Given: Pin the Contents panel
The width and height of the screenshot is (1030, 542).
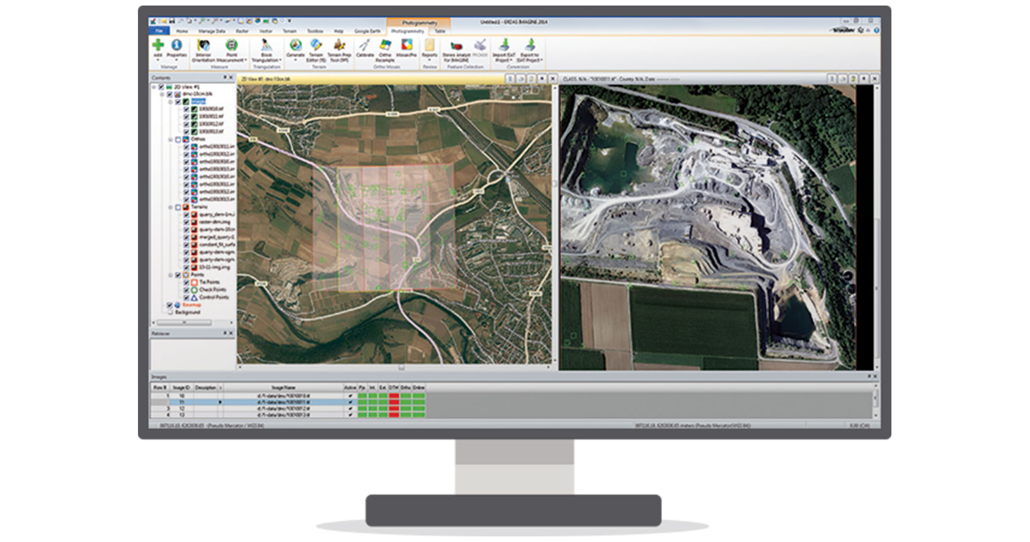Looking at the screenshot, I should pyautogui.click(x=225, y=78).
